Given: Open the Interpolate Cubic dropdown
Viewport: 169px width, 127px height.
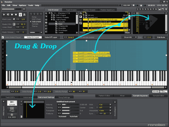Looking at the screenshot, I should (x=105, y=110).
